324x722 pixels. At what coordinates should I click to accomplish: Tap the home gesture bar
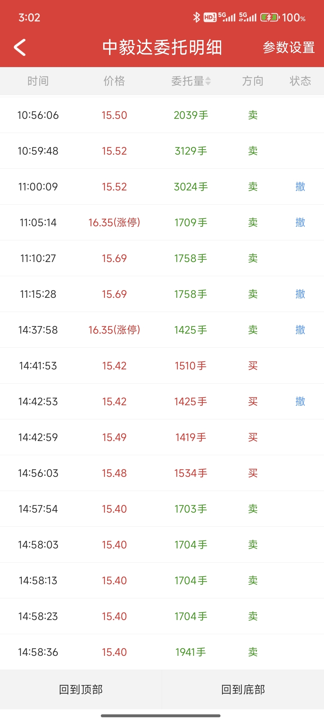[161, 716]
